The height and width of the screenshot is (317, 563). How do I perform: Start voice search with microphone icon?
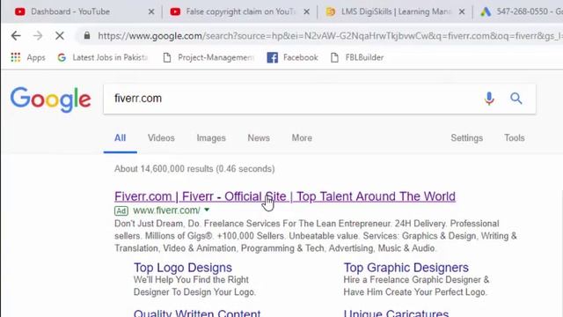click(x=489, y=99)
